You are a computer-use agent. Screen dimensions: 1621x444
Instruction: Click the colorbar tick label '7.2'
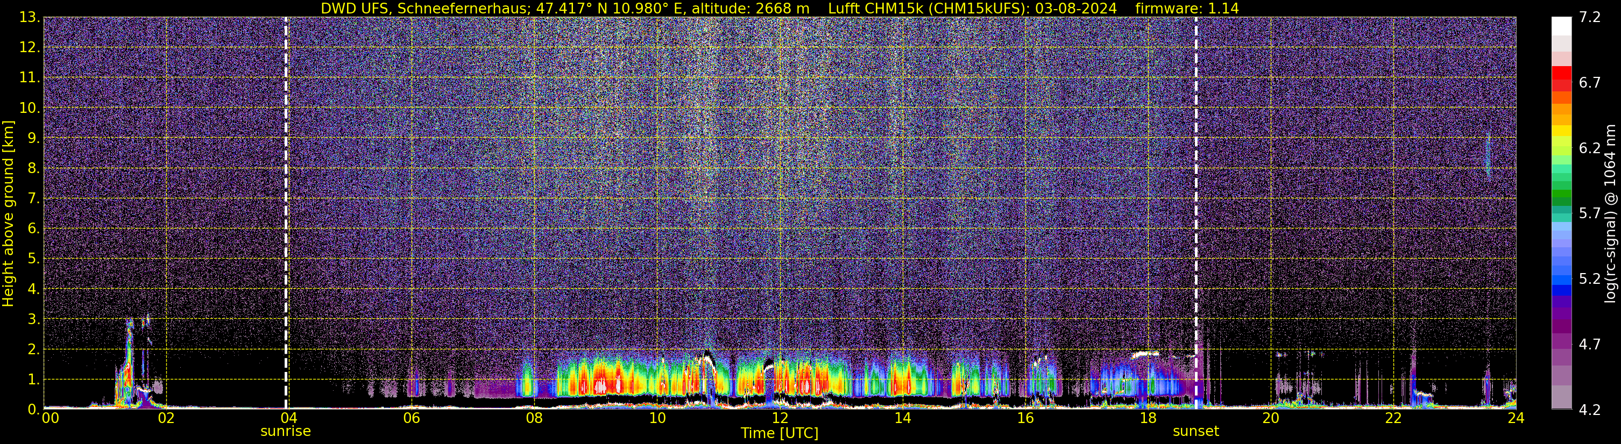[x=1590, y=18]
